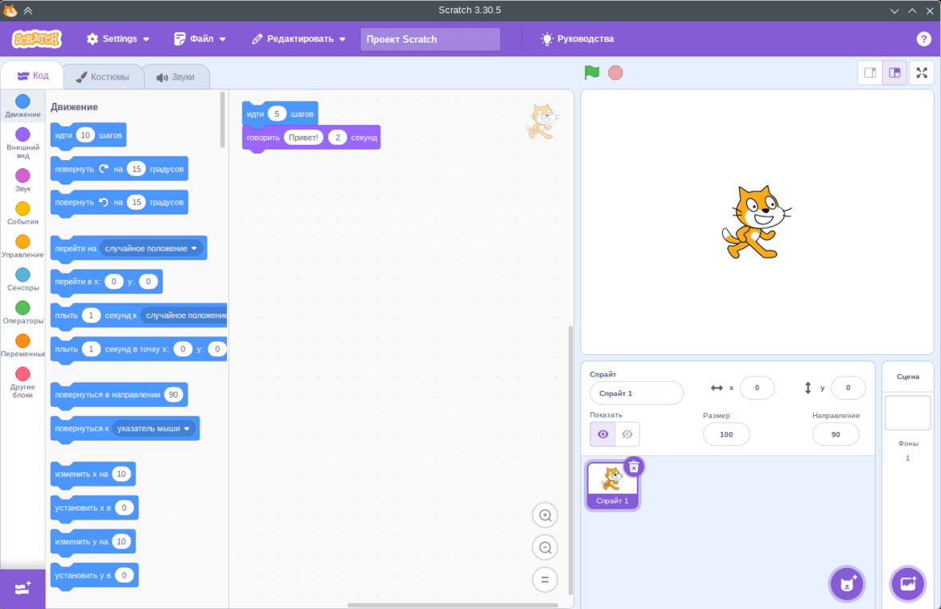Show sprite with the eye button
Image resolution: width=941 pixels, height=609 pixels.
pyautogui.click(x=602, y=434)
